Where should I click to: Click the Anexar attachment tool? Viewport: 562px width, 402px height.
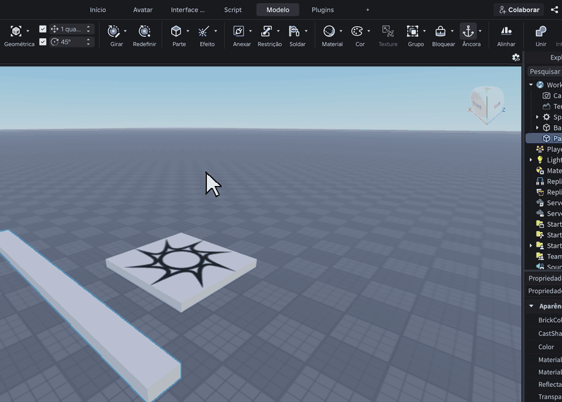click(x=239, y=31)
